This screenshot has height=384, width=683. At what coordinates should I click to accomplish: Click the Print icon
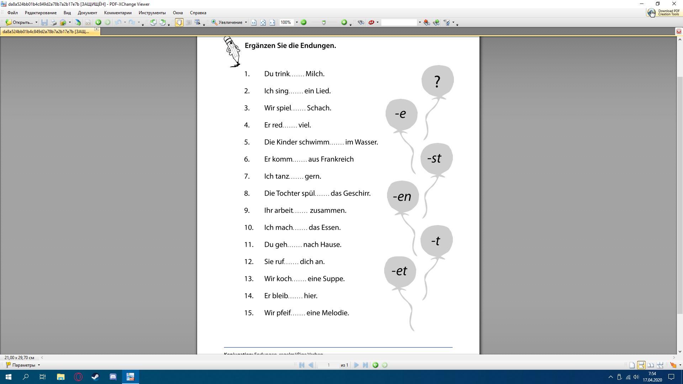53,22
